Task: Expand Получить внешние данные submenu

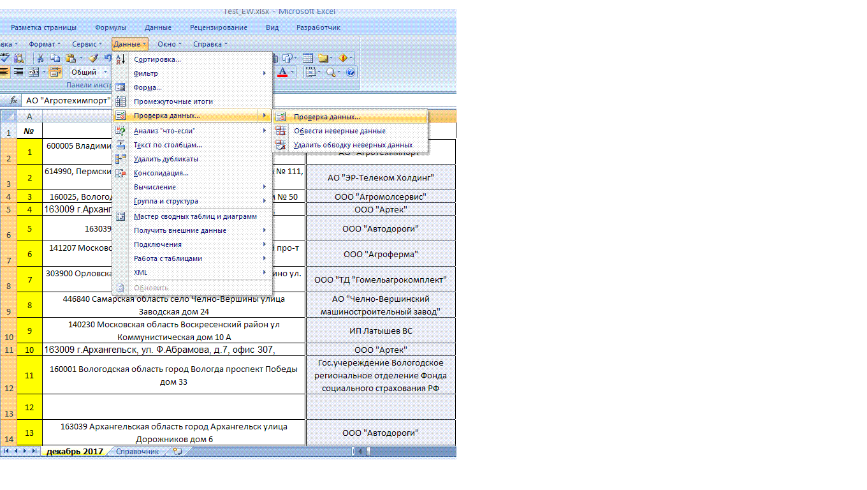Action: tap(265, 230)
